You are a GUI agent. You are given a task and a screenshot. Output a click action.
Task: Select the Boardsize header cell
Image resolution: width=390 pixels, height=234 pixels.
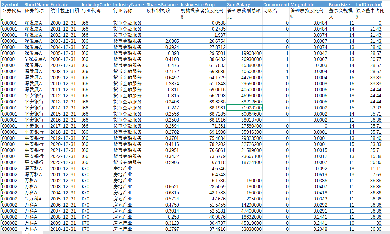click(342, 5)
